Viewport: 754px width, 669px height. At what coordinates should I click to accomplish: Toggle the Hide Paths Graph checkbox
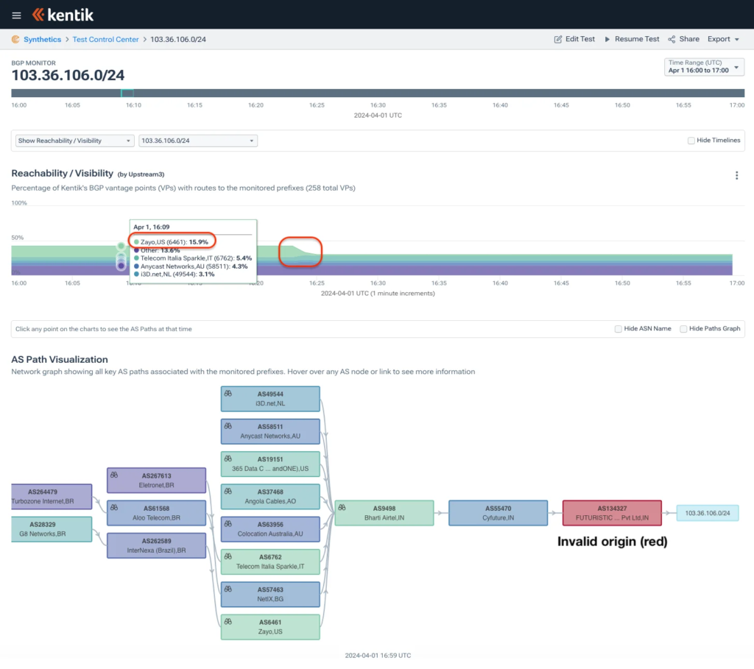(x=683, y=329)
